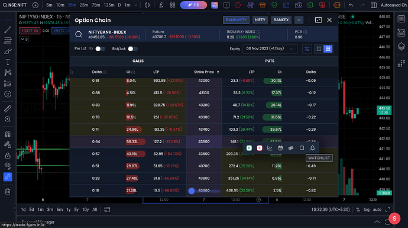The width and height of the screenshot is (408, 228).
Task: Toggle the Per Lot switch
Action: point(100,49)
